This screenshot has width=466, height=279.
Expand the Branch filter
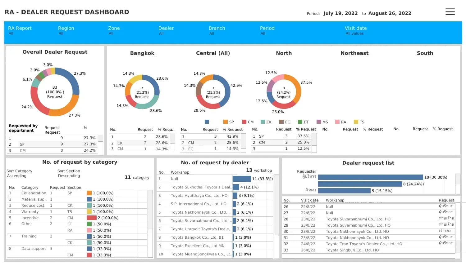[x=217, y=30]
